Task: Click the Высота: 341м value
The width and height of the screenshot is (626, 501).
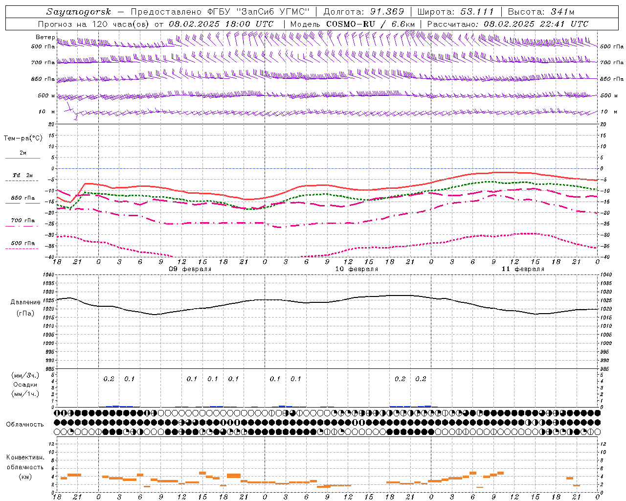Action: coord(541,12)
